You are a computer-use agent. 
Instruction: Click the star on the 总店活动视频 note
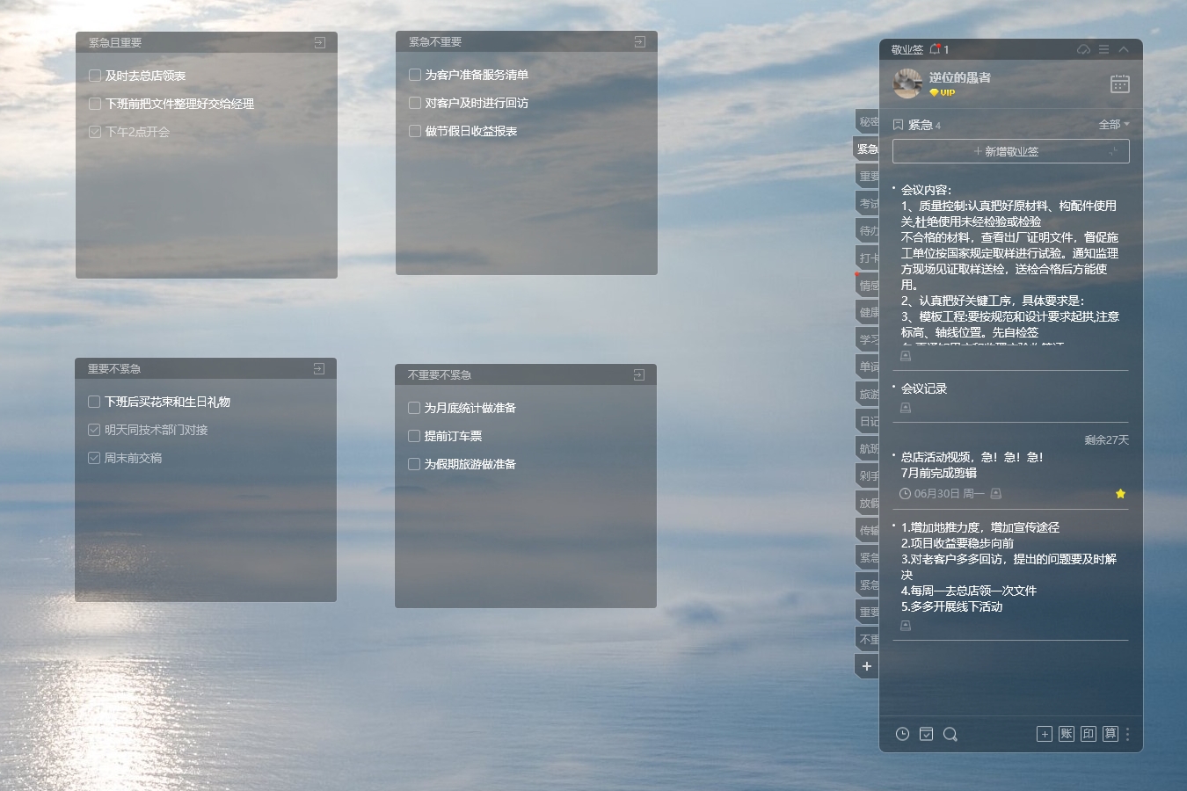[1120, 494]
